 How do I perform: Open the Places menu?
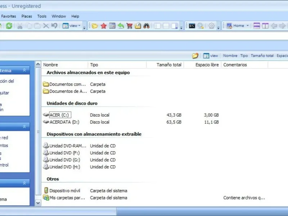tap(27, 16)
